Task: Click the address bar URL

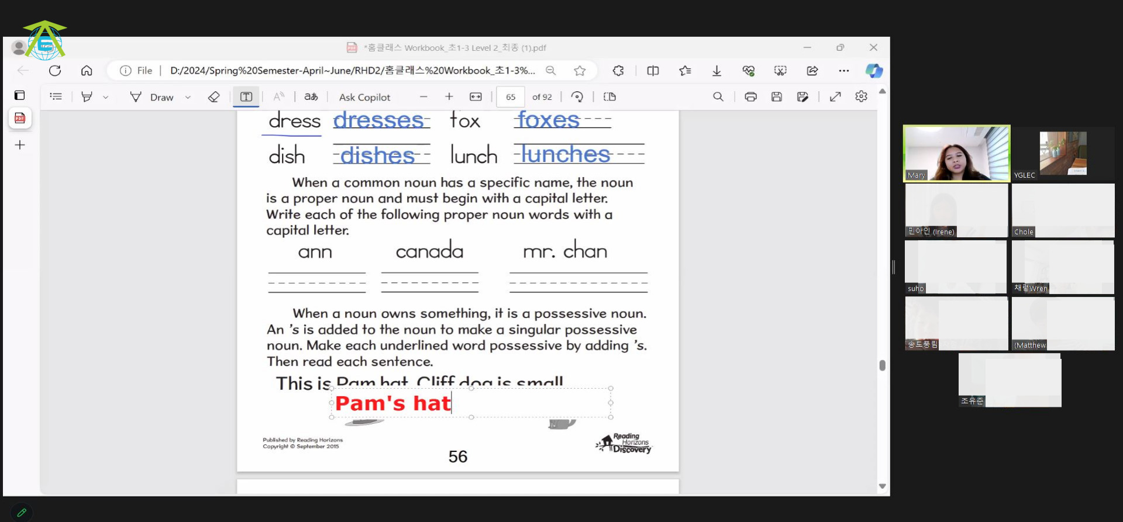Action: (352, 71)
